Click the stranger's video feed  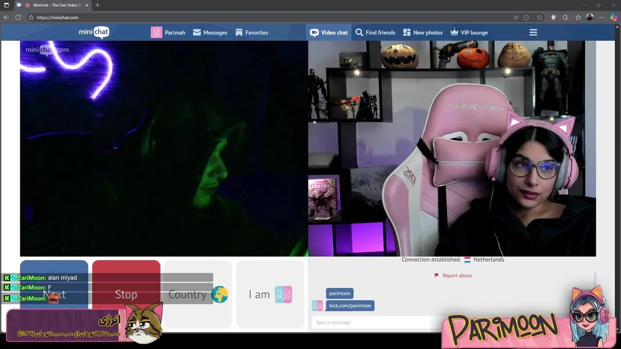pos(164,148)
